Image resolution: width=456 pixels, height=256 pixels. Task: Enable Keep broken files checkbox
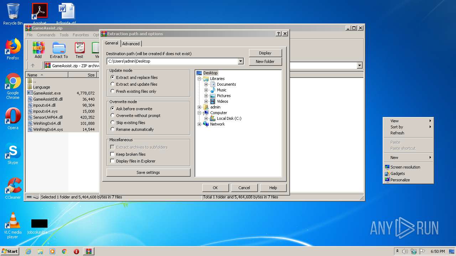click(113, 154)
